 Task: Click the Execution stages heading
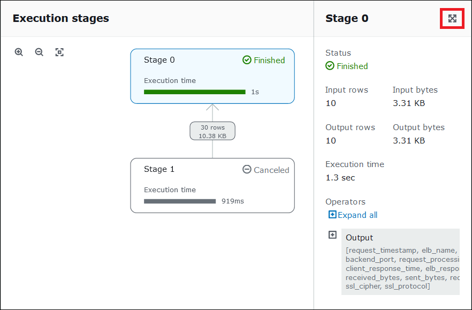(60, 18)
